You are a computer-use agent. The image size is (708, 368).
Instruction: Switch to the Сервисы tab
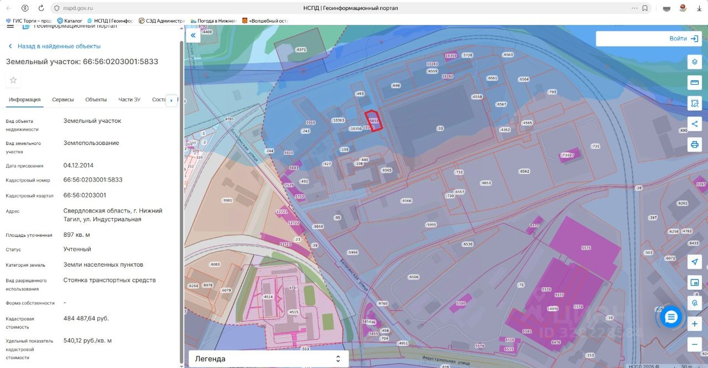(63, 100)
